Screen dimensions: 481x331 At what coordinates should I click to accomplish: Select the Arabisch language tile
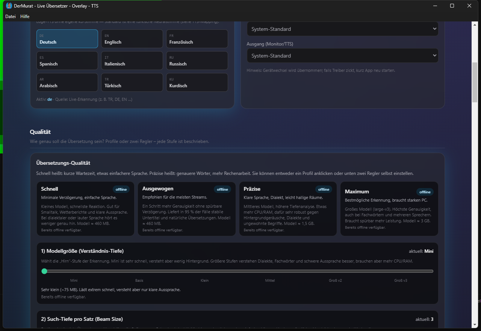67,82
